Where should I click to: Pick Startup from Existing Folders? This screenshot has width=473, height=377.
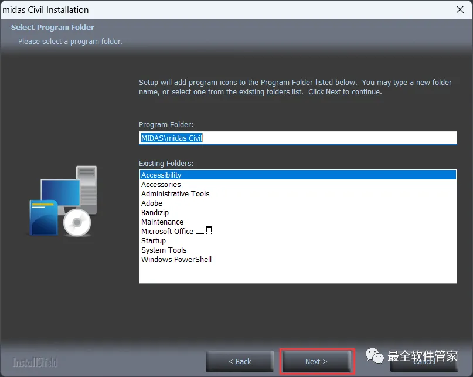[x=298, y=240]
